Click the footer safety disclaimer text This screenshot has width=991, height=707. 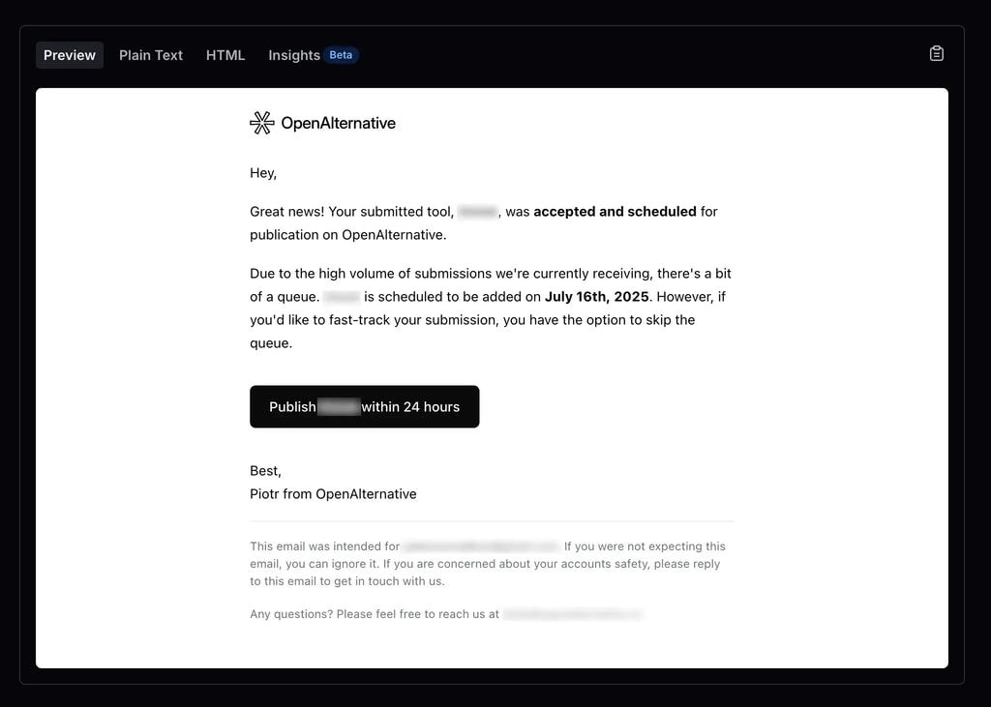(484, 564)
